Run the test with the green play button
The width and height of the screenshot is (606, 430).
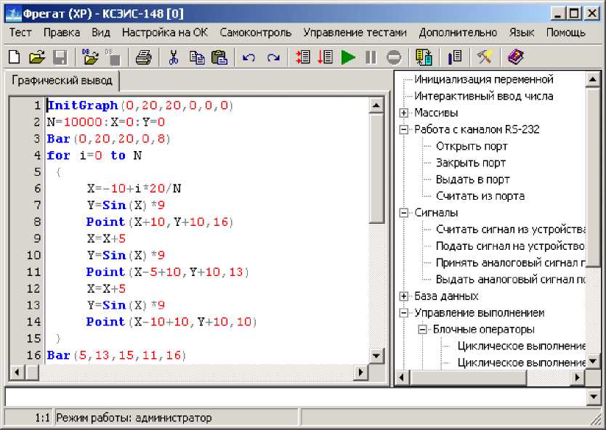point(348,57)
